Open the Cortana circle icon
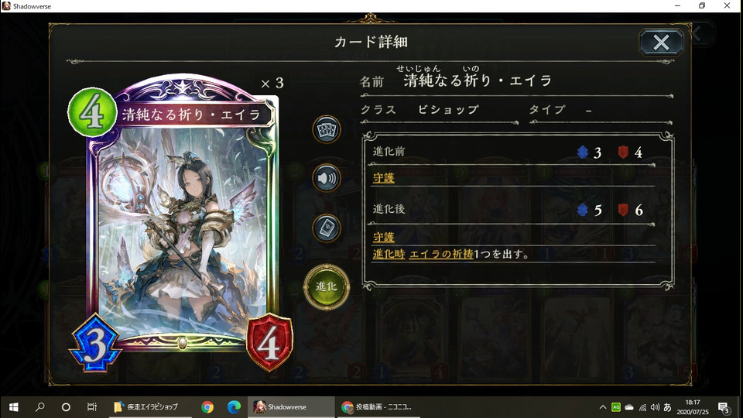This screenshot has width=743, height=418. pyautogui.click(x=66, y=406)
